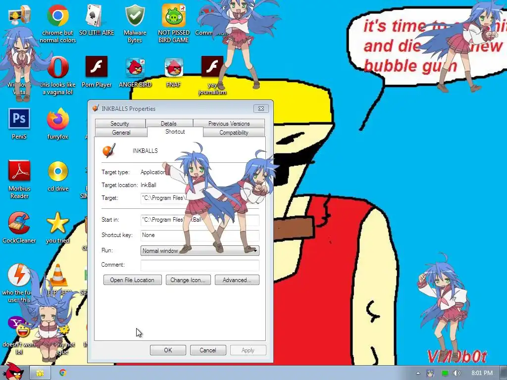Open the lightning bolt 'who the fuc' icon
507x380 pixels.
coord(19,275)
